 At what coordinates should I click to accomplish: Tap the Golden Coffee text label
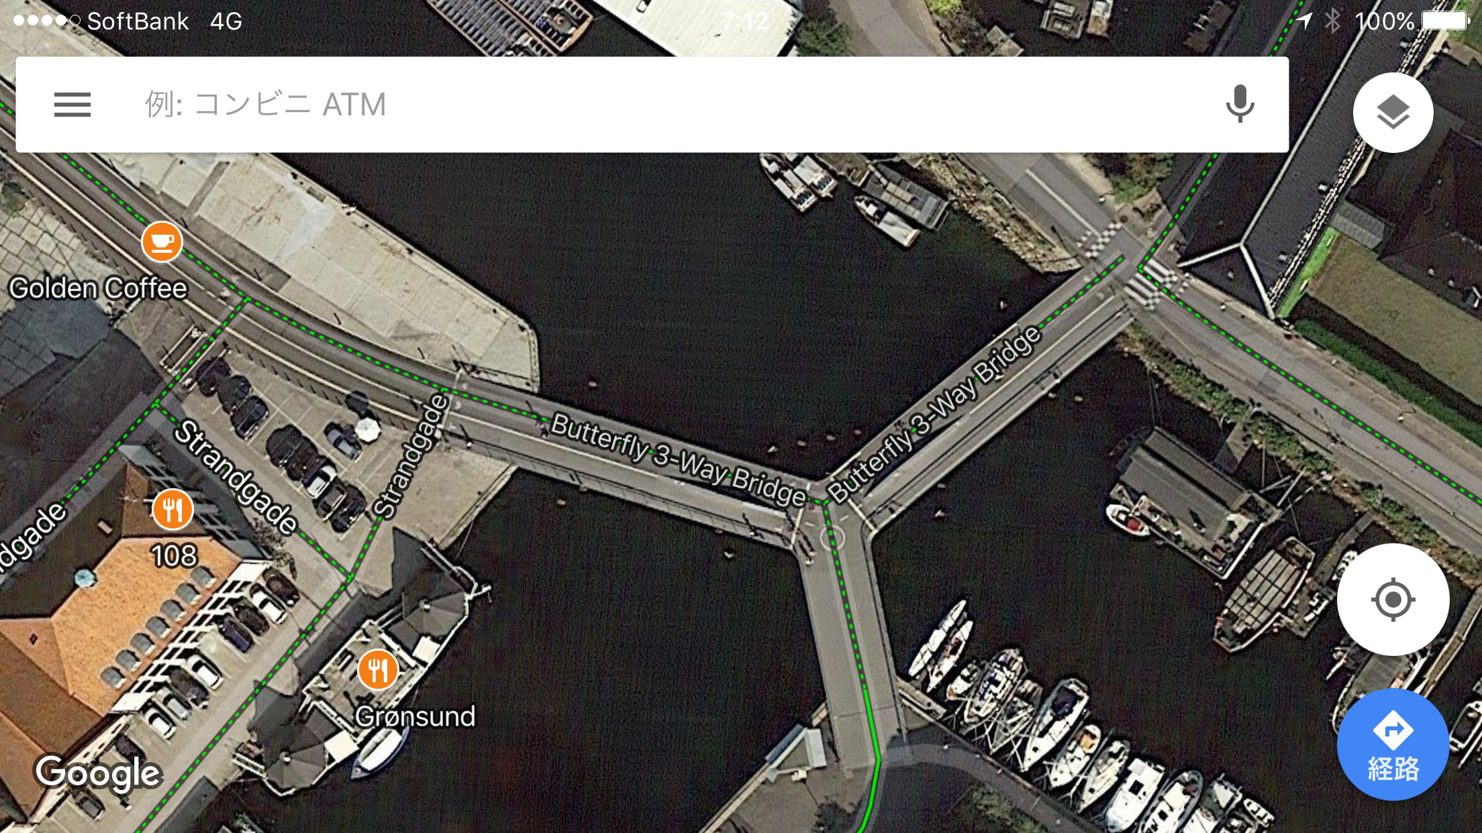pos(98,288)
